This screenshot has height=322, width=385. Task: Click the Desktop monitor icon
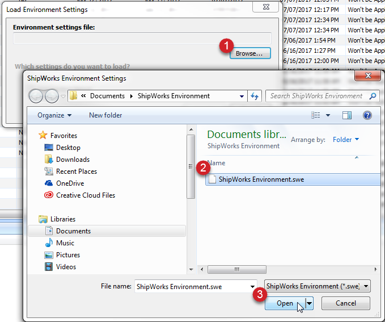pos(49,147)
